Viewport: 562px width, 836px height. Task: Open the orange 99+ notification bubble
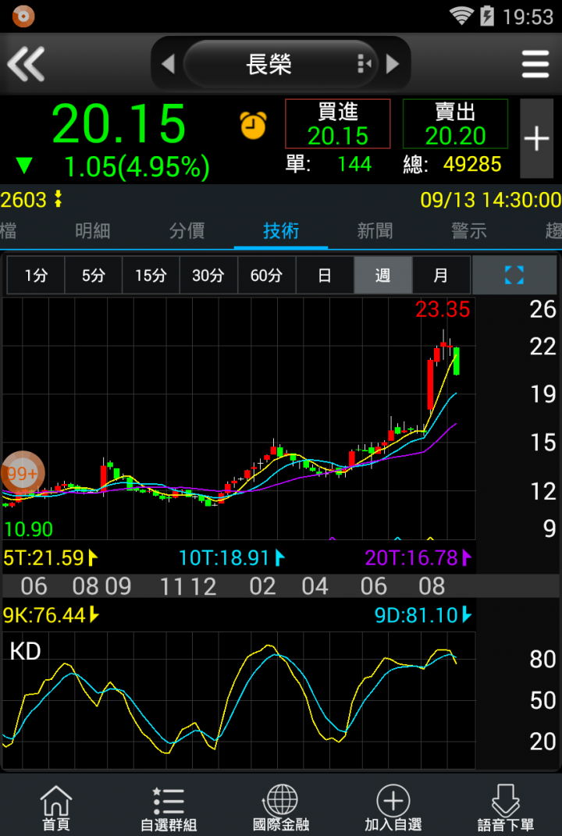23,473
